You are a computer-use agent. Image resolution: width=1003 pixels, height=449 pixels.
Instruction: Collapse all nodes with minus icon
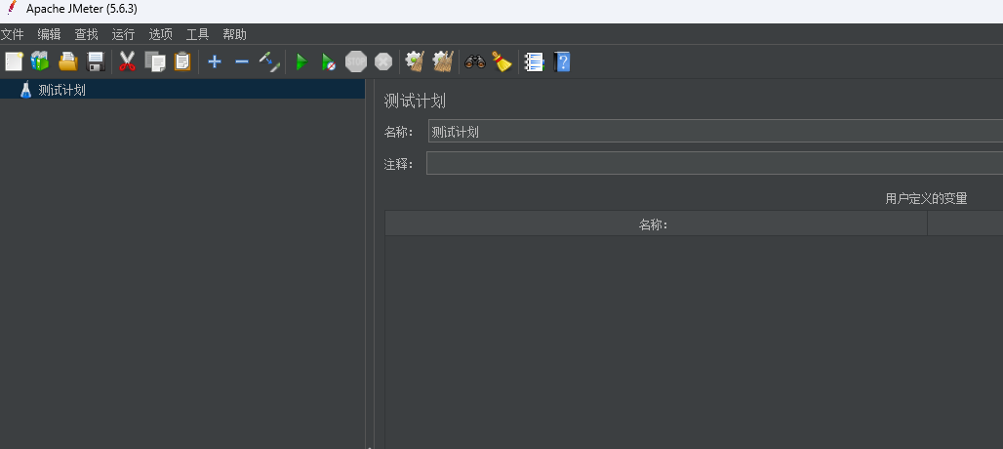point(241,62)
